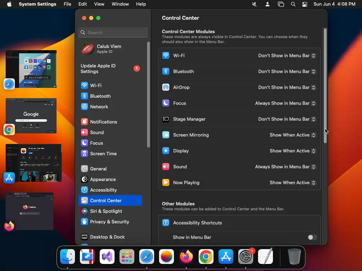
Task: Select Control Center in the sidebar
Action: coord(110,200)
